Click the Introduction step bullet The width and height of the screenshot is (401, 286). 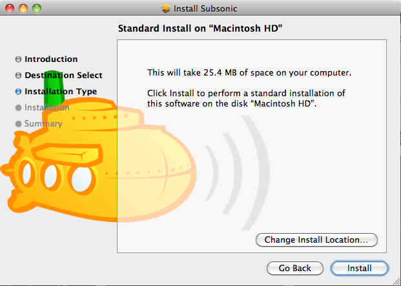coord(18,59)
